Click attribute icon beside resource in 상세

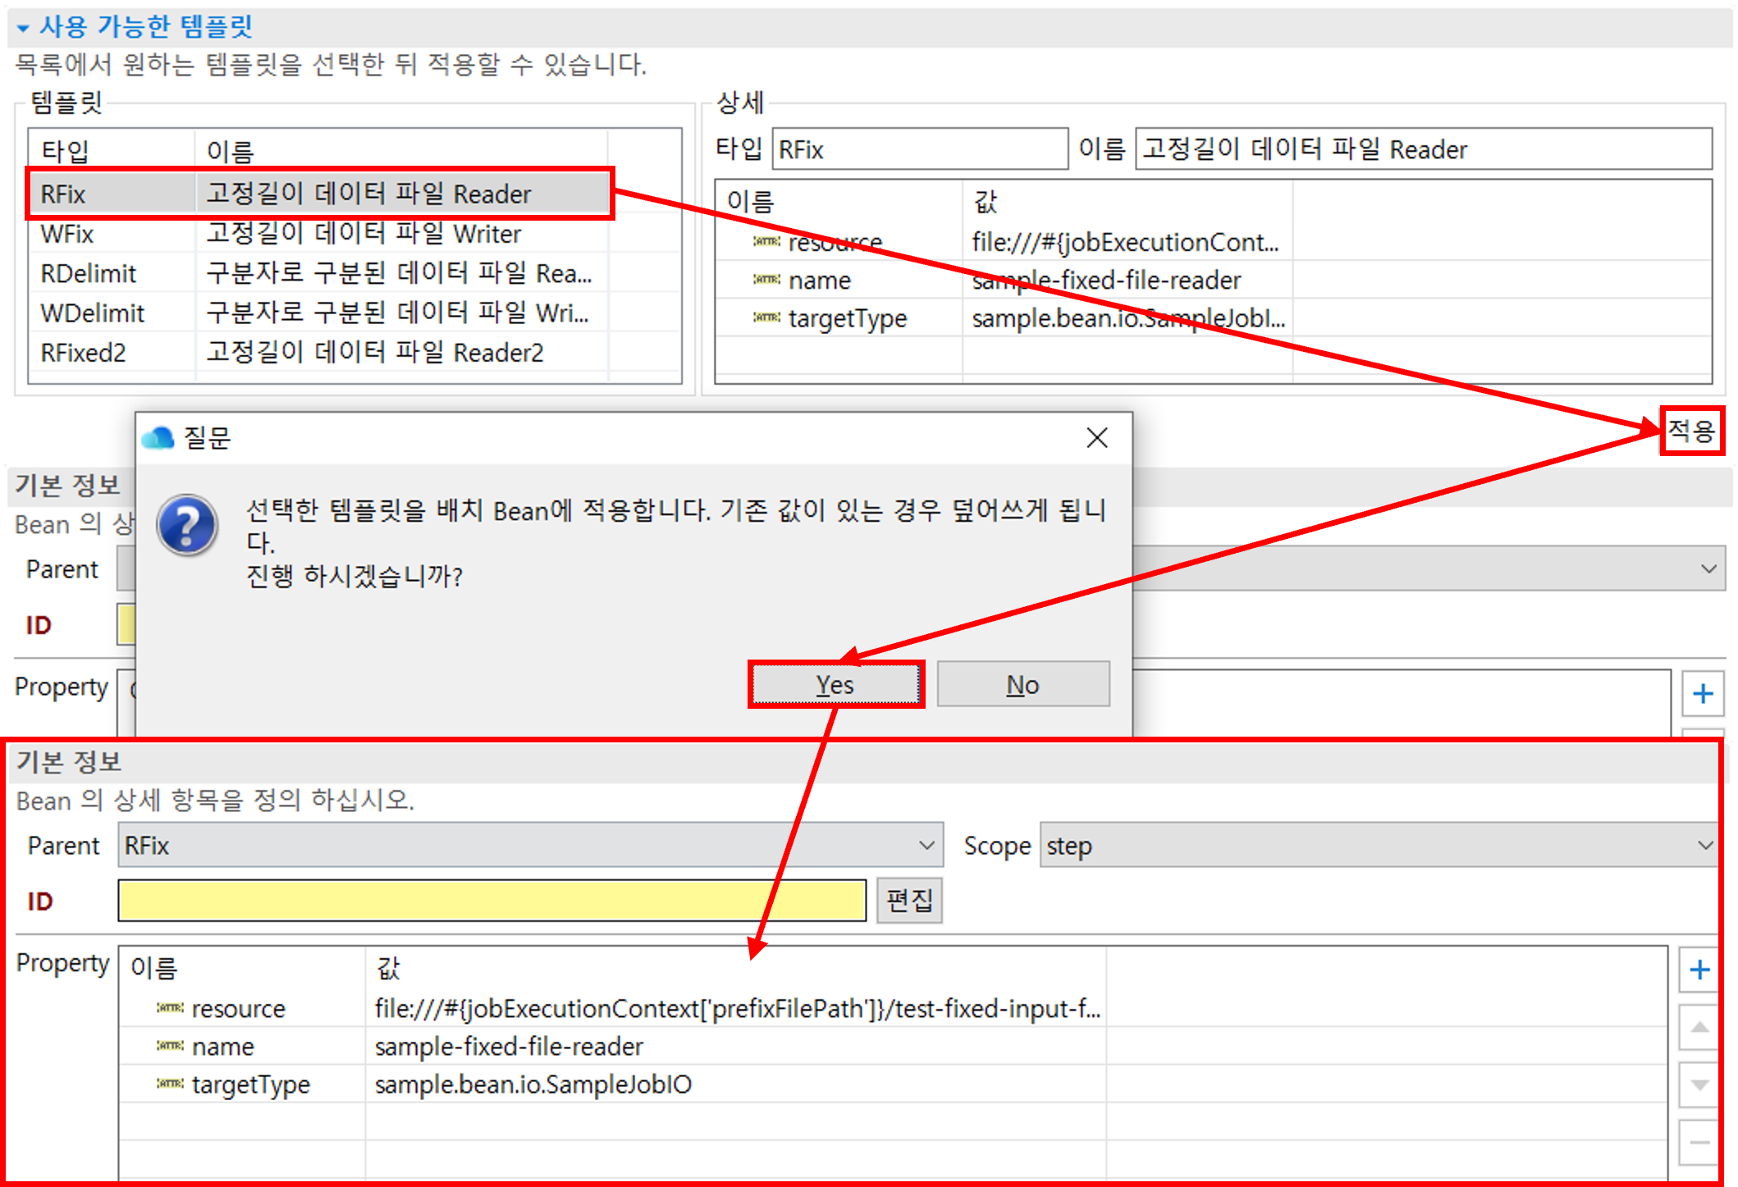(766, 241)
